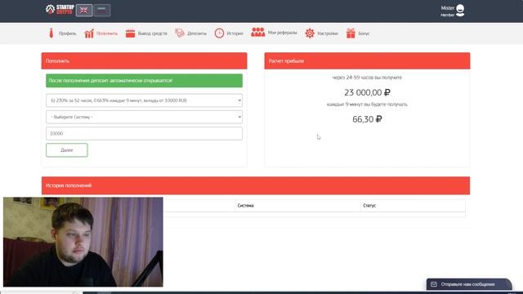Switch language with the second flag button
The height and width of the screenshot is (294, 523).
coord(102,11)
